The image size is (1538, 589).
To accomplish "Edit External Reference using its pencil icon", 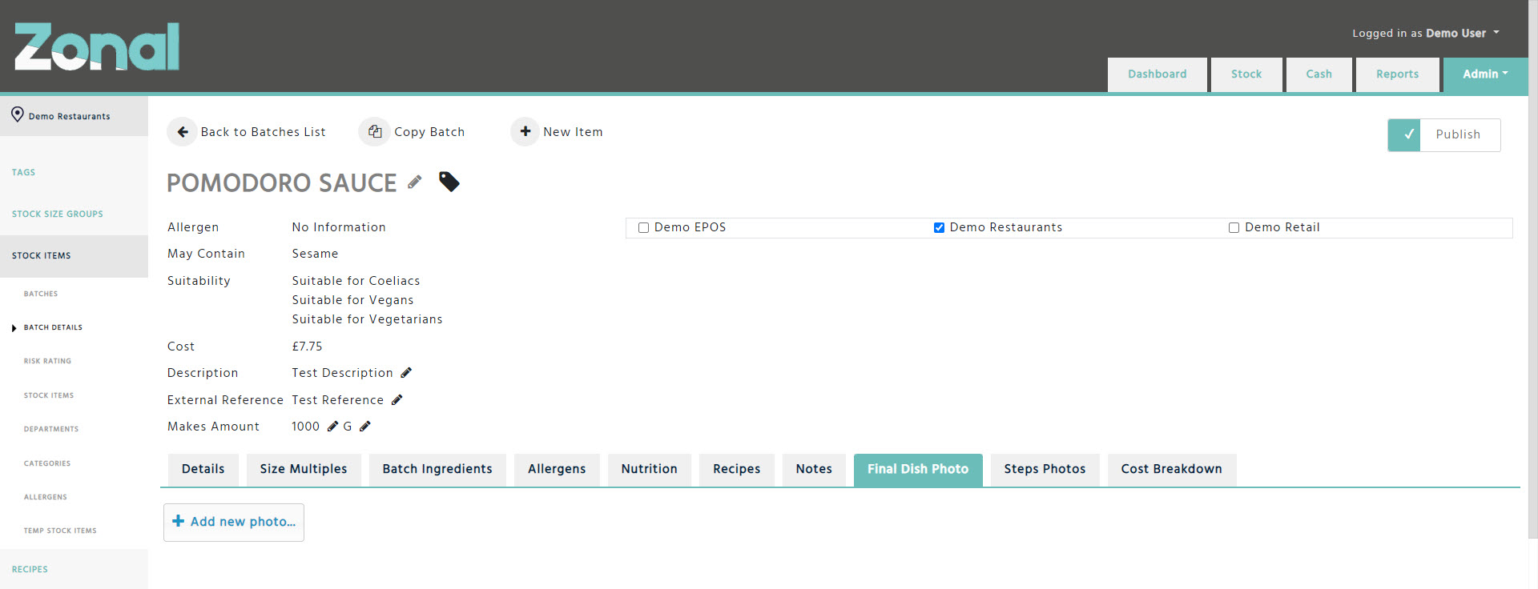I will click(397, 400).
